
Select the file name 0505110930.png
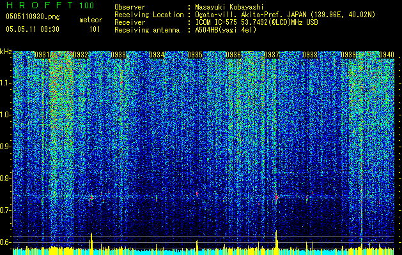(33, 17)
